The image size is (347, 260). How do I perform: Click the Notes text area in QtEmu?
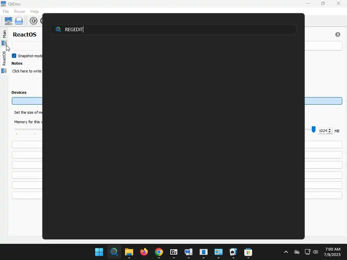click(26, 71)
